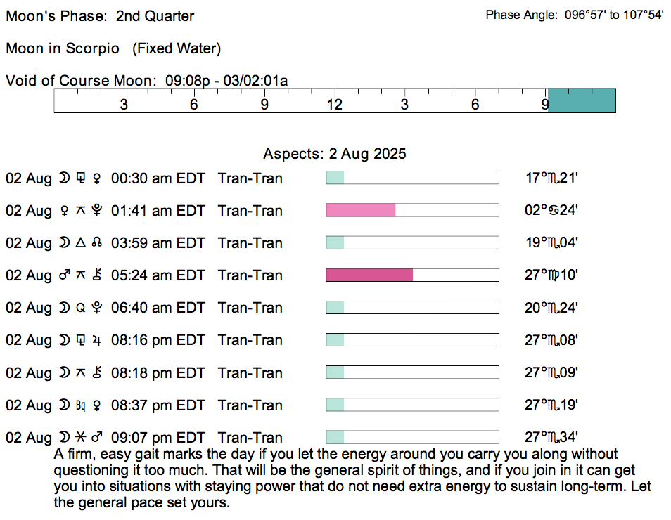Select the Tran-Tran label in 03:59 am row
The image size is (671, 520).
coord(250,243)
